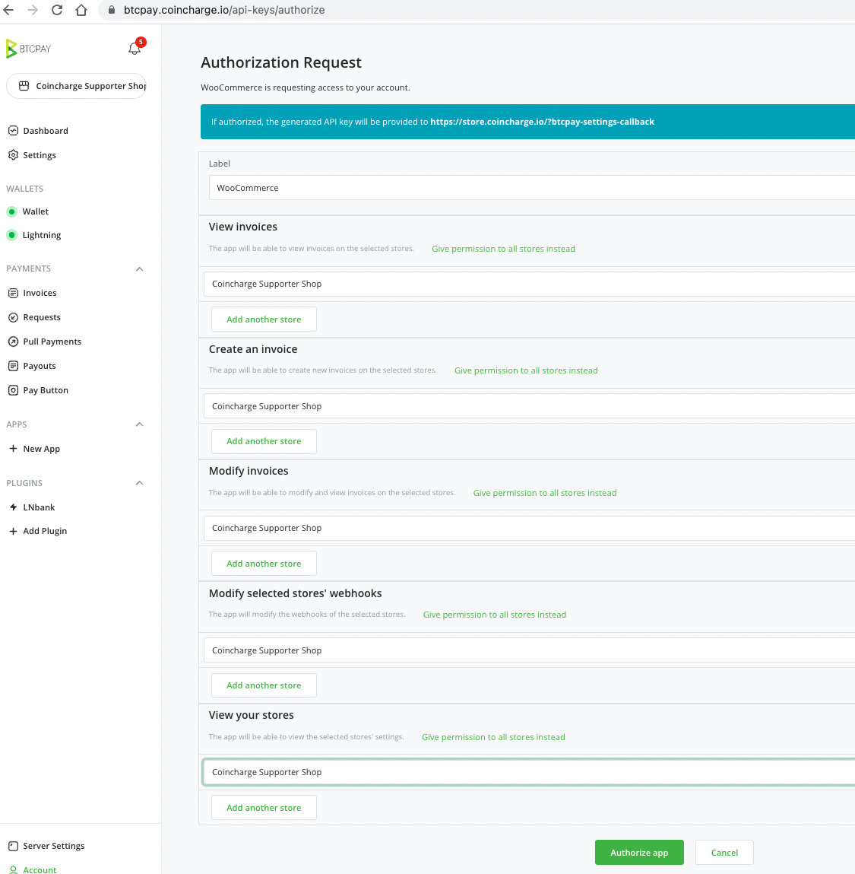Open Settings in the sidebar
This screenshot has width=855, height=874.
[40, 155]
